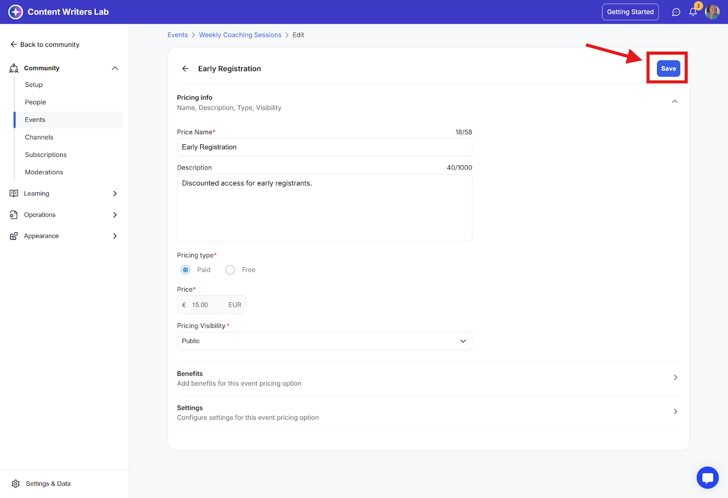Viewport: 728px width, 498px height.
Task: Save the pricing changes
Action: [x=668, y=69]
